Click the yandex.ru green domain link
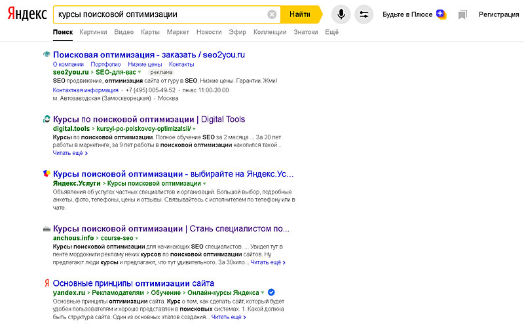This screenshot has width=524, height=327. (69, 292)
